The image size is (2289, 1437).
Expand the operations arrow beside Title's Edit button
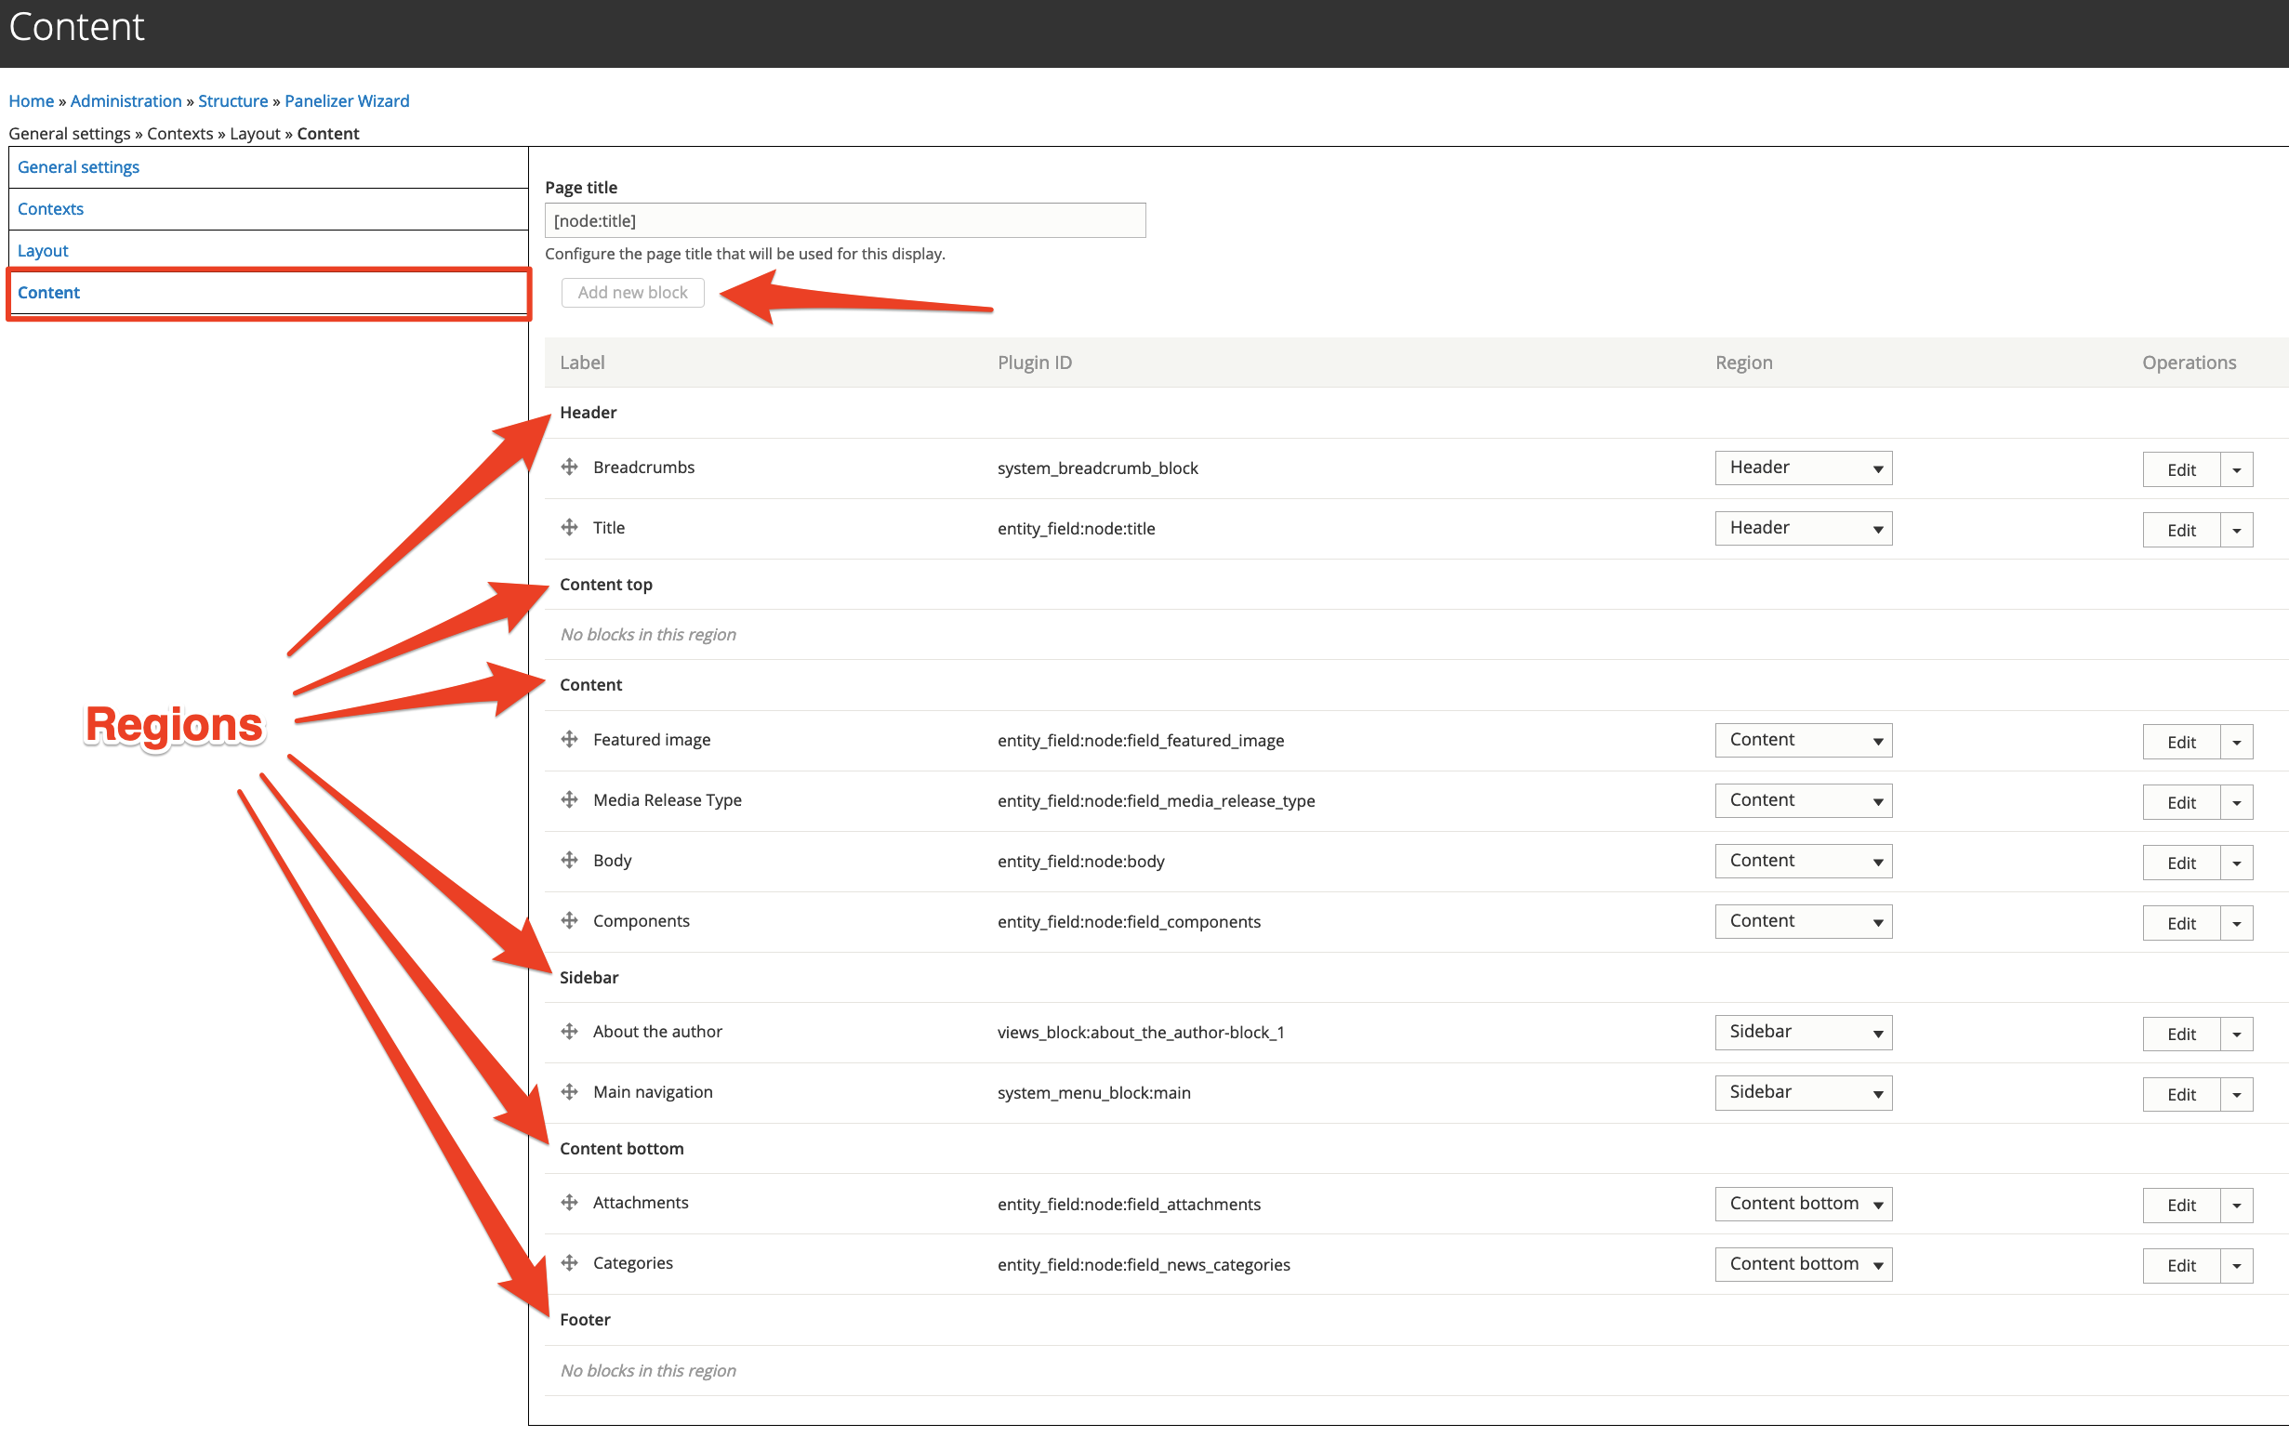click(2237, 530)
